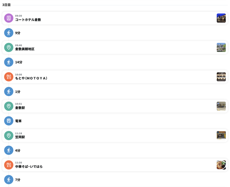Click the orange restaurant icon for もとや
The height and width of the screenshot is (187, 230).
(x=9, y=77)
